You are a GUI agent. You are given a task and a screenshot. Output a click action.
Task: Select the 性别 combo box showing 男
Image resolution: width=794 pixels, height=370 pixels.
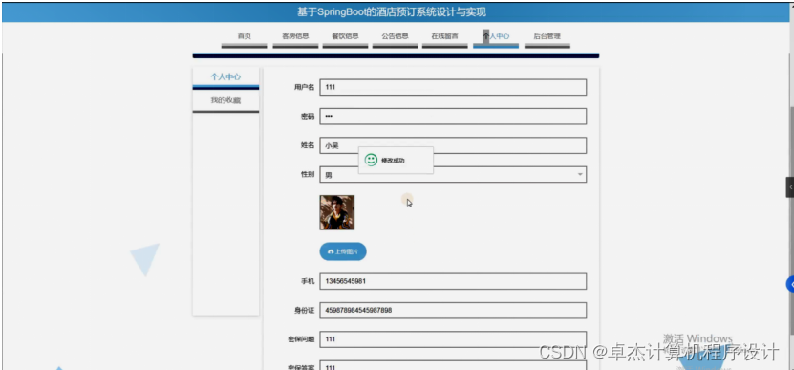(x=453, y=174)
